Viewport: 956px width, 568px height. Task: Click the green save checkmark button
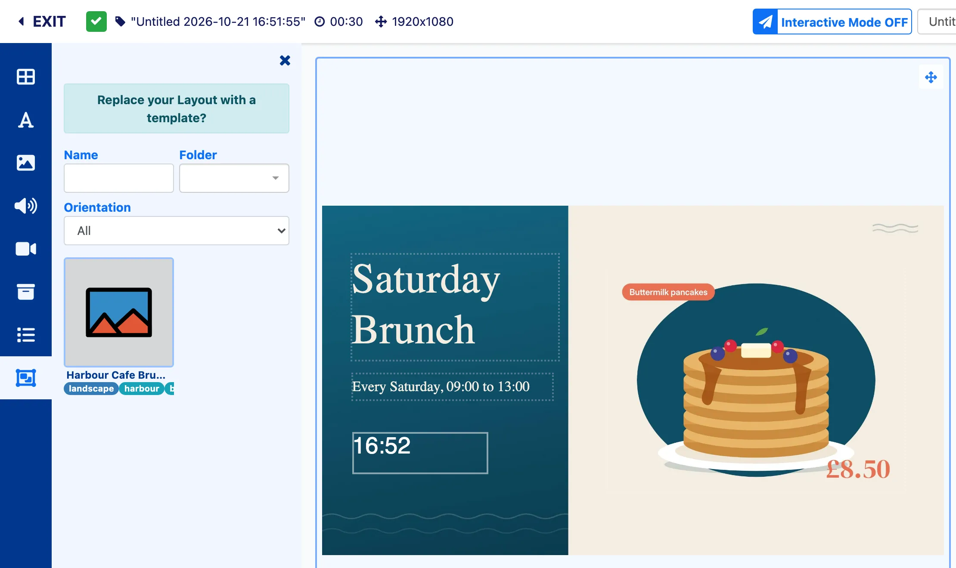point(96,21)
